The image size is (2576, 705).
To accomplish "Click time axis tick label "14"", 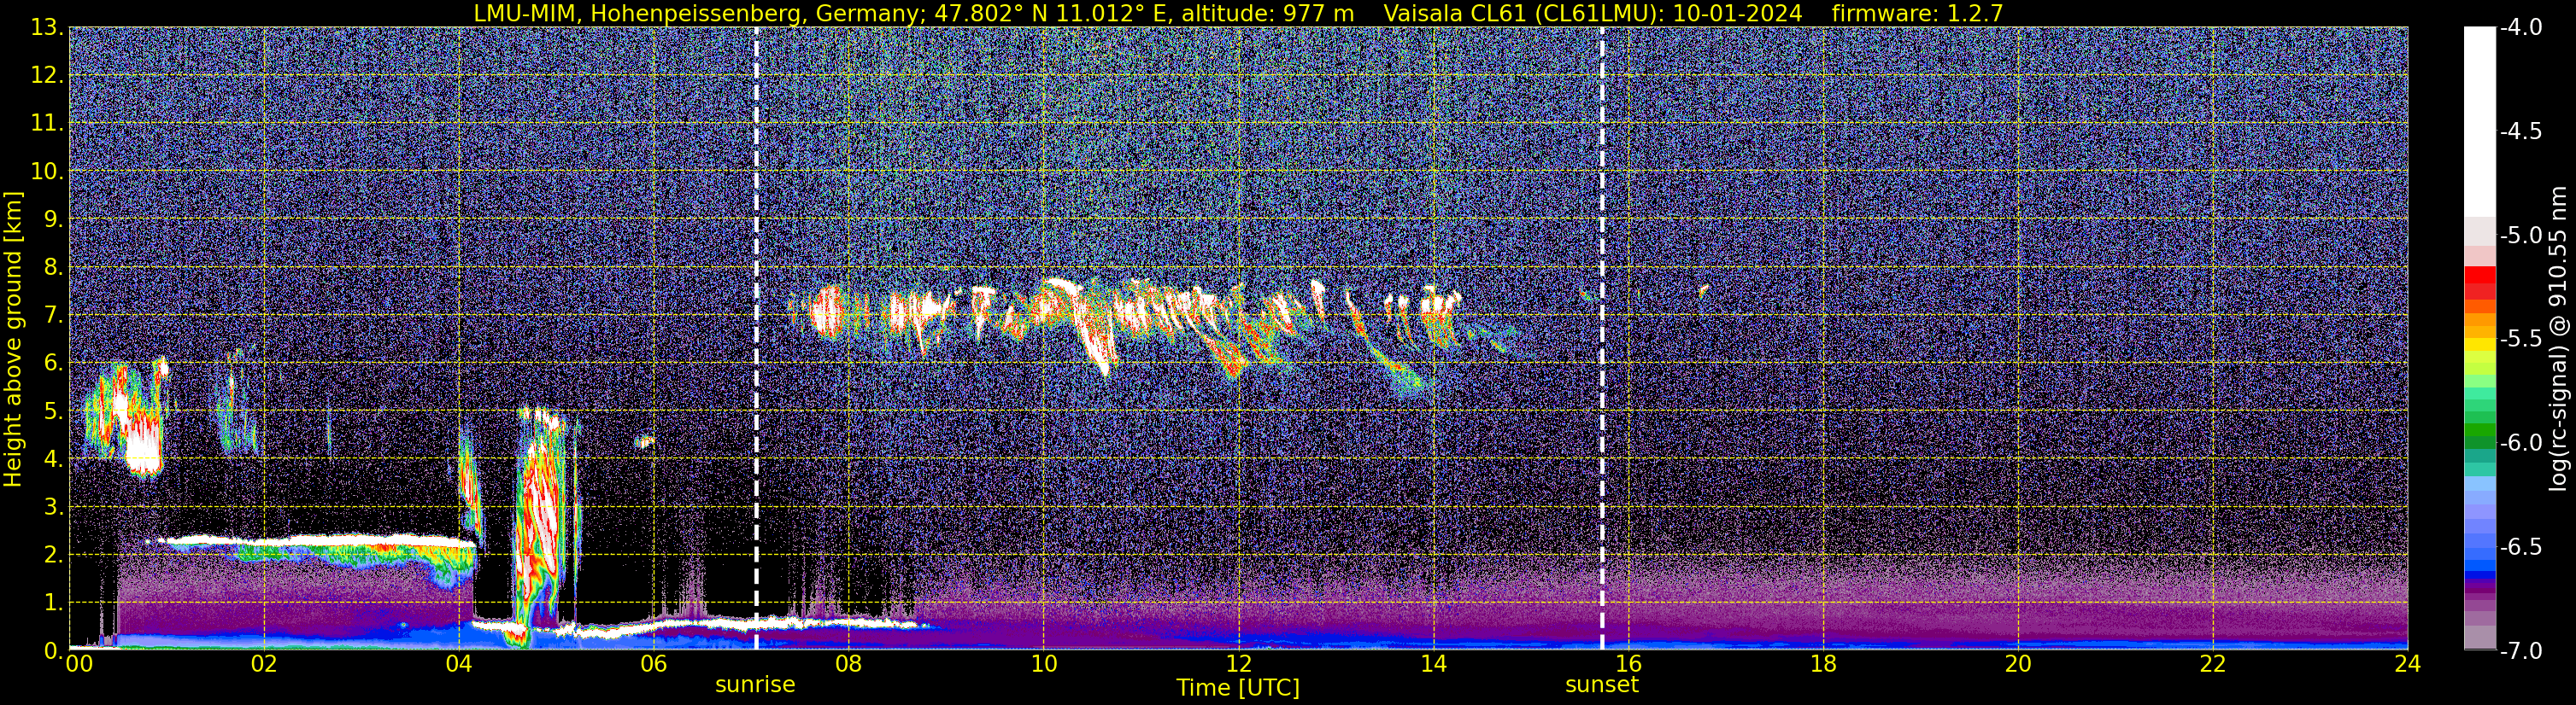I will 1433,664.
